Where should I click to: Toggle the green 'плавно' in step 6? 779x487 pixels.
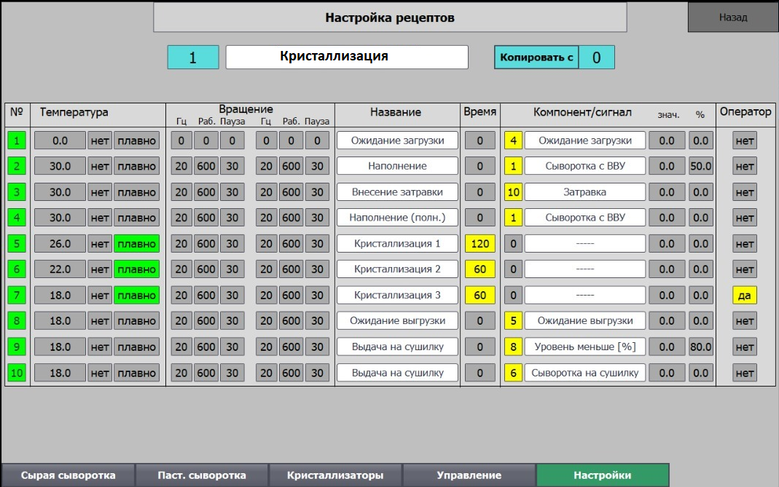pyautogui.click(x=136, y=269)
